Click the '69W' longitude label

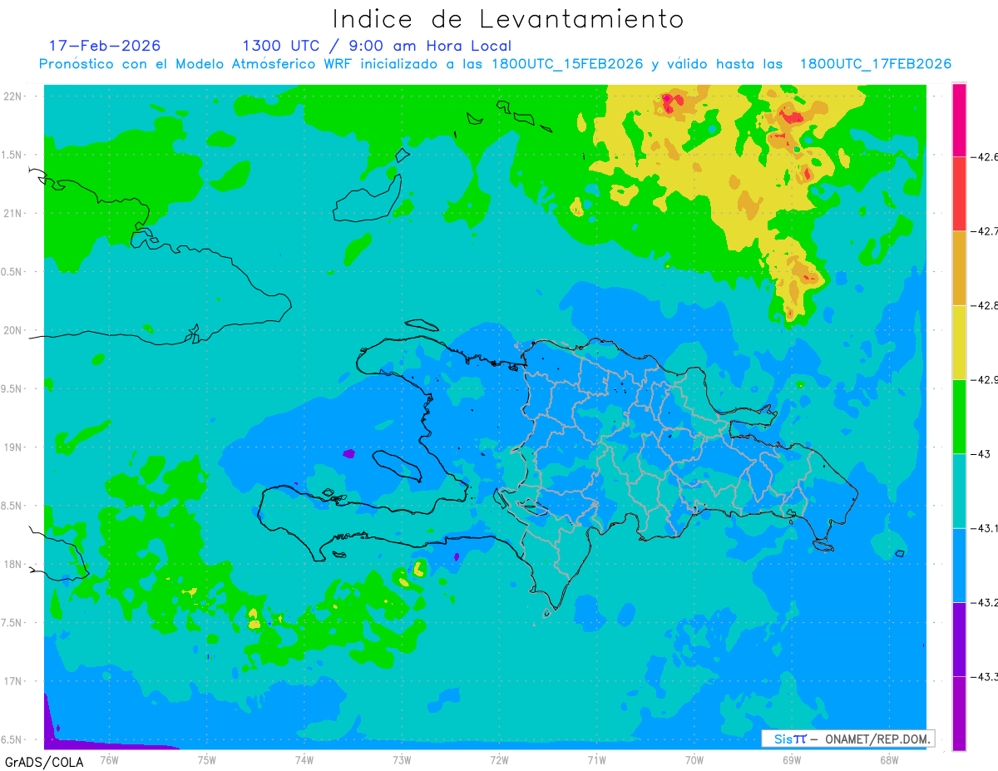click(x=791, y=759)
